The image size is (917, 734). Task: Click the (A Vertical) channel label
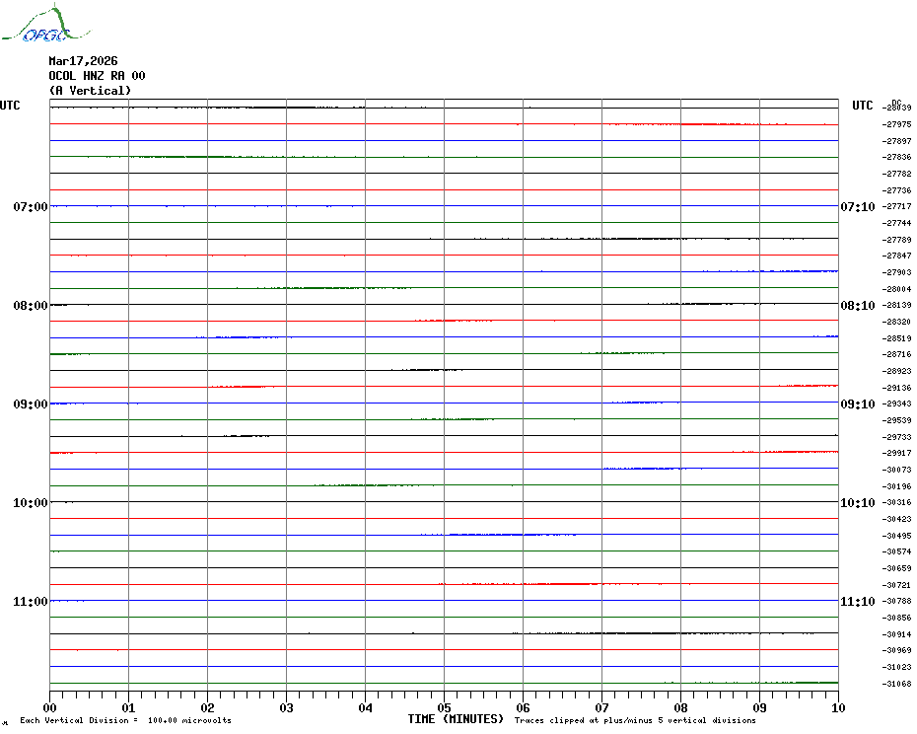89,91
